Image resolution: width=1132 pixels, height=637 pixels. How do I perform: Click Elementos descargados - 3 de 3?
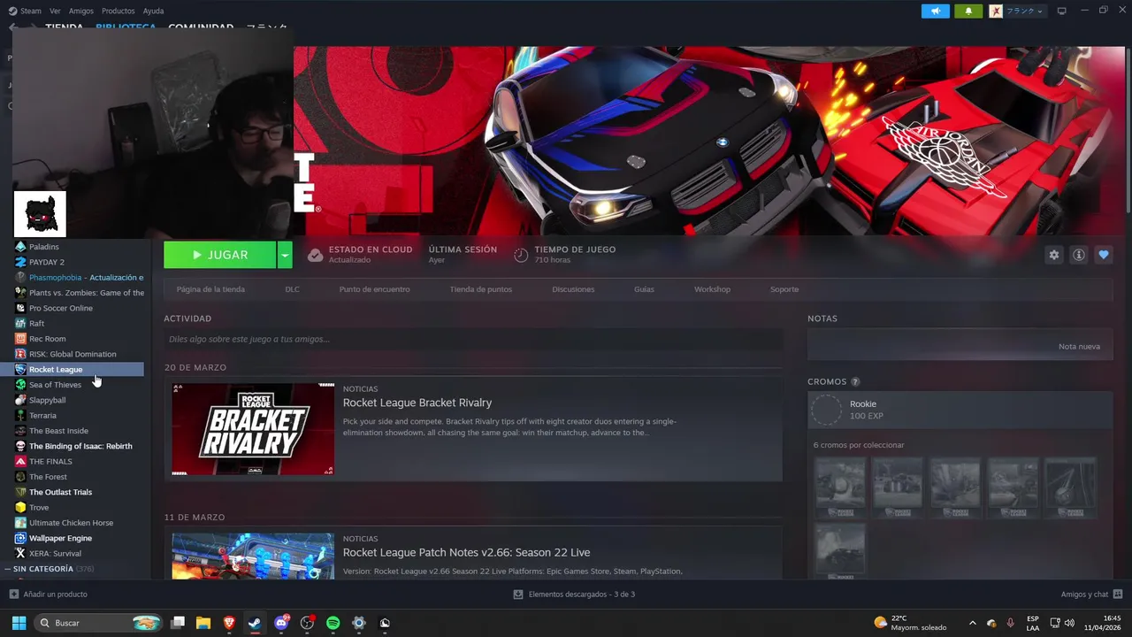click(x=581, y=595)
